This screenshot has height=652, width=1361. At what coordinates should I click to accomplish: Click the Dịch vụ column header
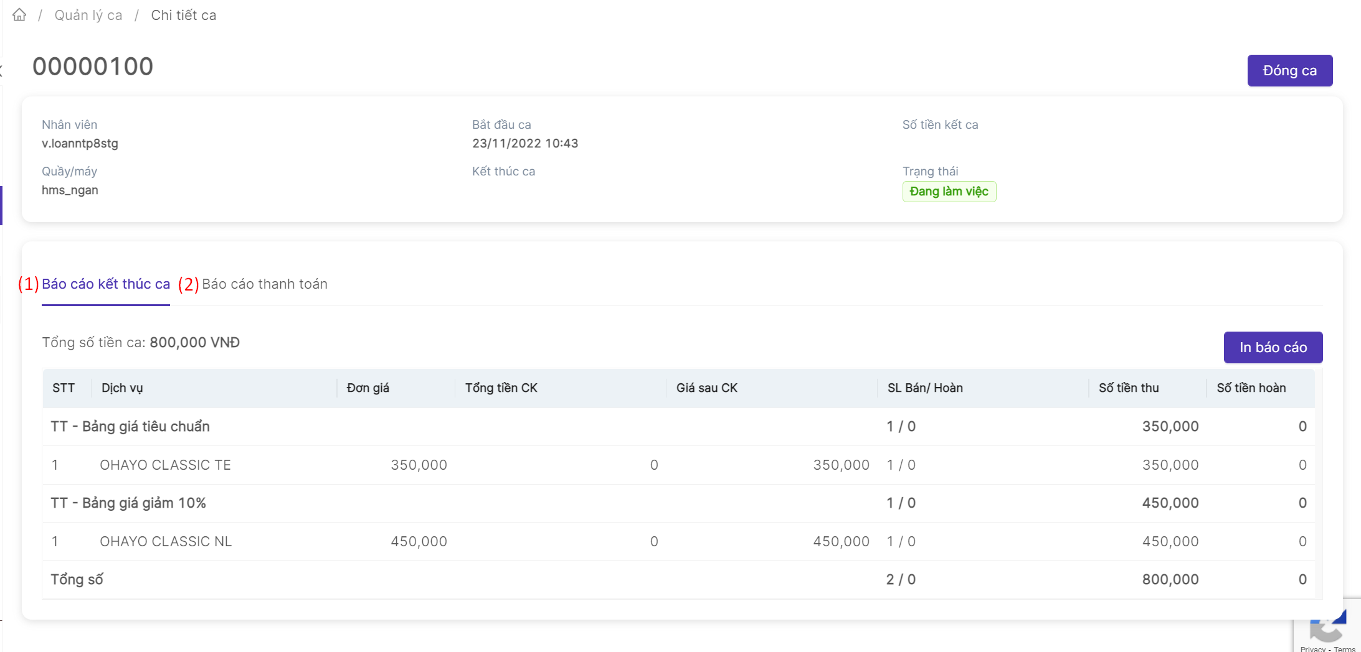point(122,388)
